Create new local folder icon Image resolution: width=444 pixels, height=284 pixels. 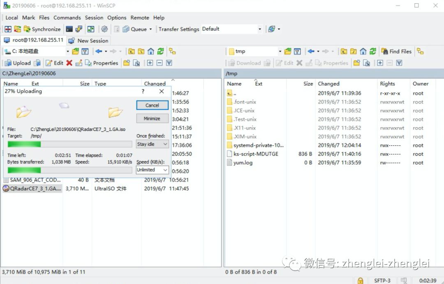[x=127, y=63]
